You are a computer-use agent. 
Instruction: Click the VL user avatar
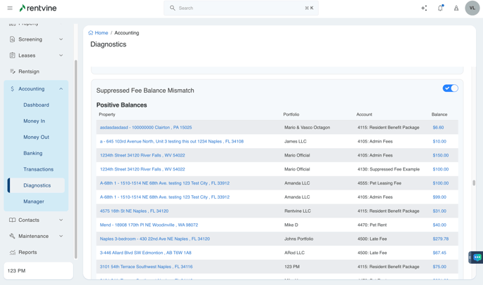472,8
